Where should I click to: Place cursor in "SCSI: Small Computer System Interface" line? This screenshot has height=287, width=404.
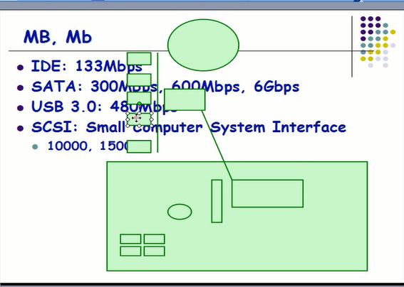(189, 127)
